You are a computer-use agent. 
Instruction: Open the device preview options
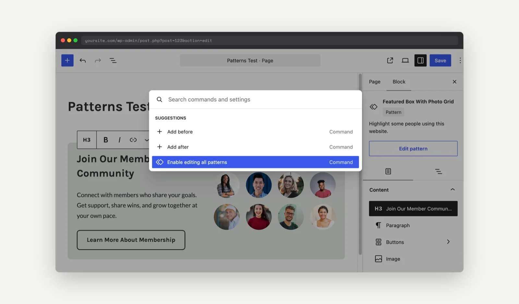(405, 60)
